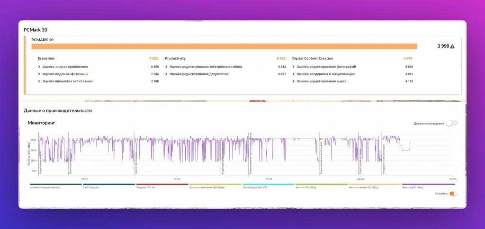
Task: Select the Productivity group heading
Action: (x=175, y=58)
